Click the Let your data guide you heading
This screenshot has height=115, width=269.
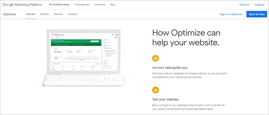coord(170,68)
